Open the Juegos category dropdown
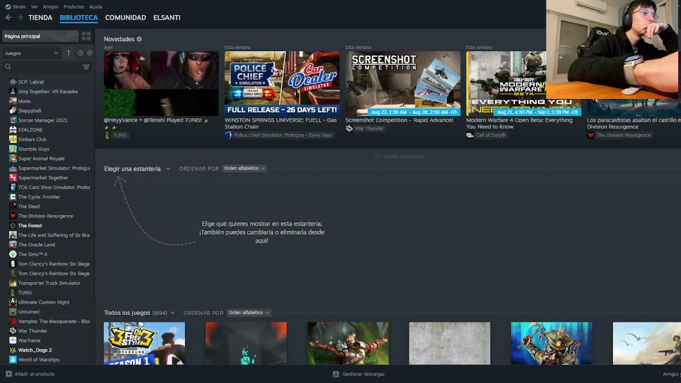Screen dimensions: 681x383 tap(31, 53)
